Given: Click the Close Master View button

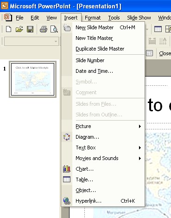Looking at the screenshot, I should click(x=165, y=53).
